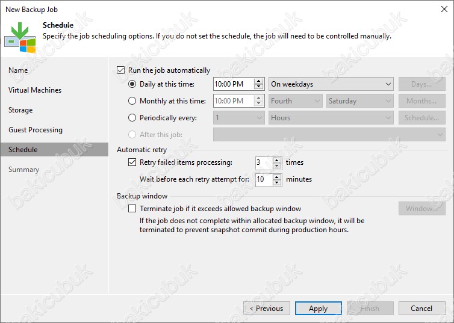
Task: Go to the Virtual Machines step
Action: point(35,90)
